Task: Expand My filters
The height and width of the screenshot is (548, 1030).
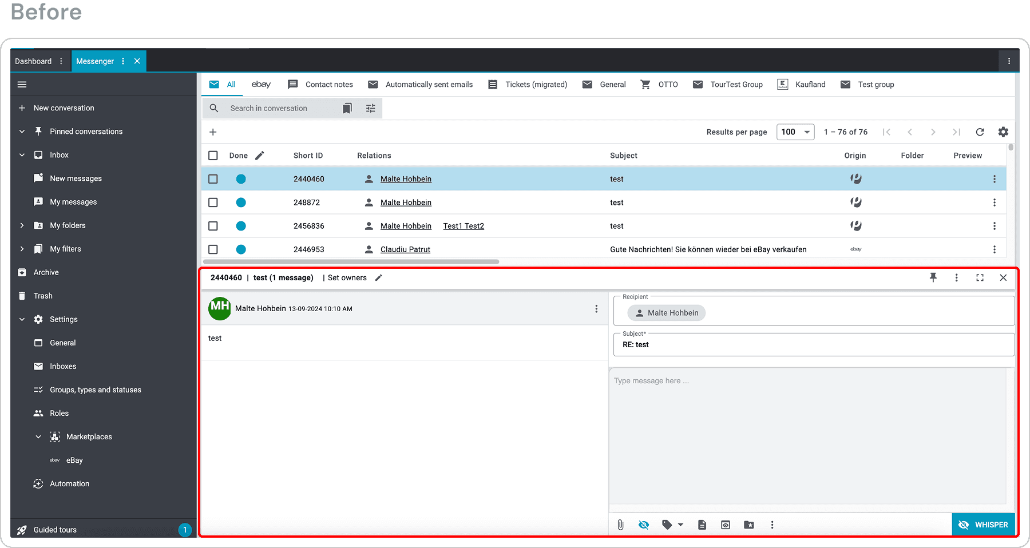Action: [22, 249]
